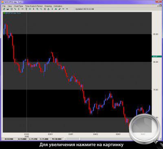Click the 05/01 date axis label
Image resolution: width=163 pixels, height=149 pixels.
[118, 134]
